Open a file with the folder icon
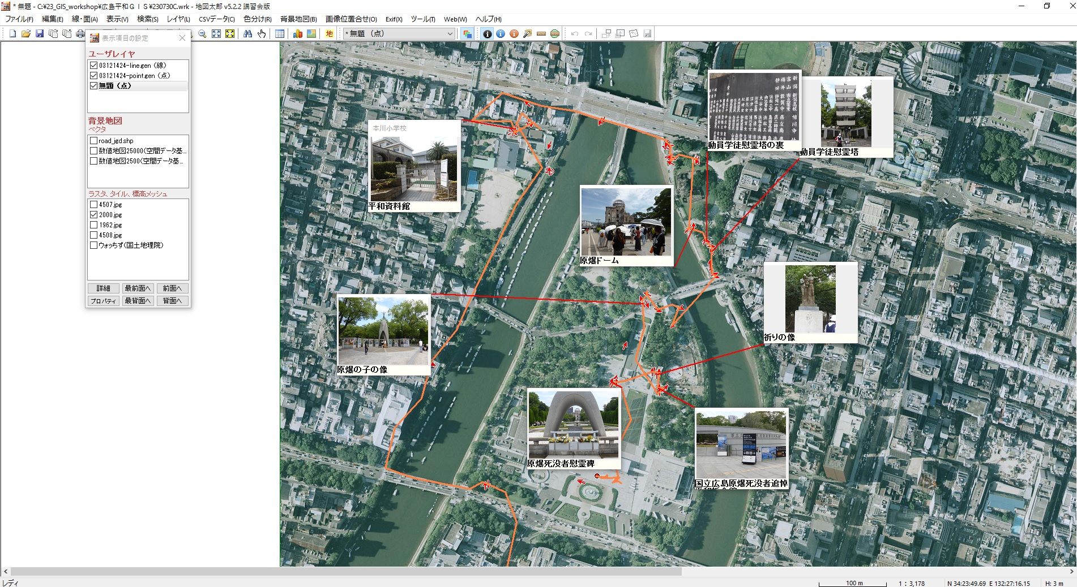1077x587 pixels. [x=26, y=34]
